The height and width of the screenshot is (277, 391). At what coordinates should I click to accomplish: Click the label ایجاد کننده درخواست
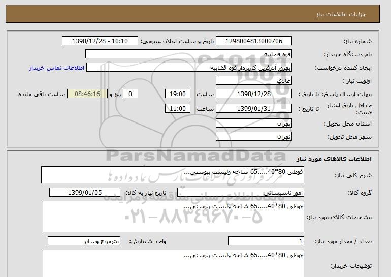coord(343,68)
